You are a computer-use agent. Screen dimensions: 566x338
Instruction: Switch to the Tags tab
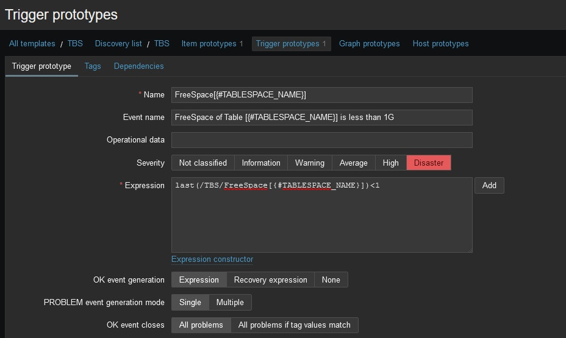(x=93, y=66)
